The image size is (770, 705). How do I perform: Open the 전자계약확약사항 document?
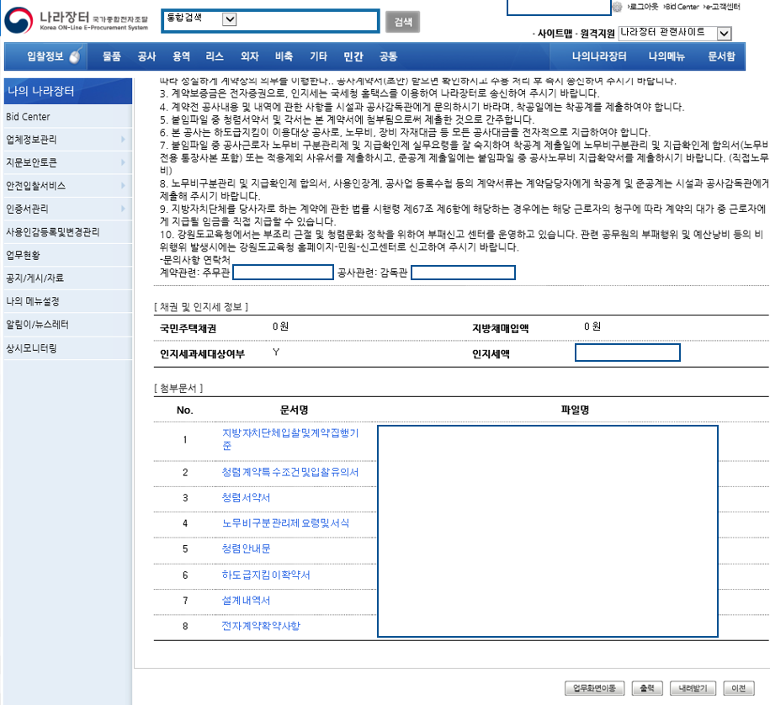[x=261, y=626]
